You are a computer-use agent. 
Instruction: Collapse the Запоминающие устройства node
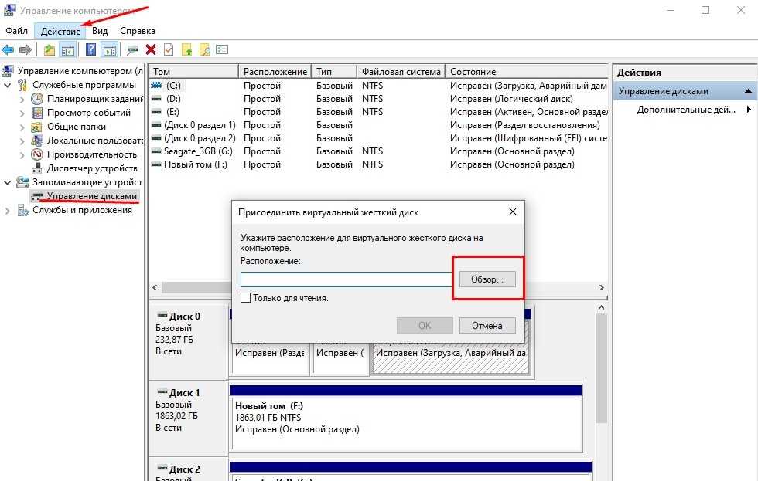click(x=8, y=182)
